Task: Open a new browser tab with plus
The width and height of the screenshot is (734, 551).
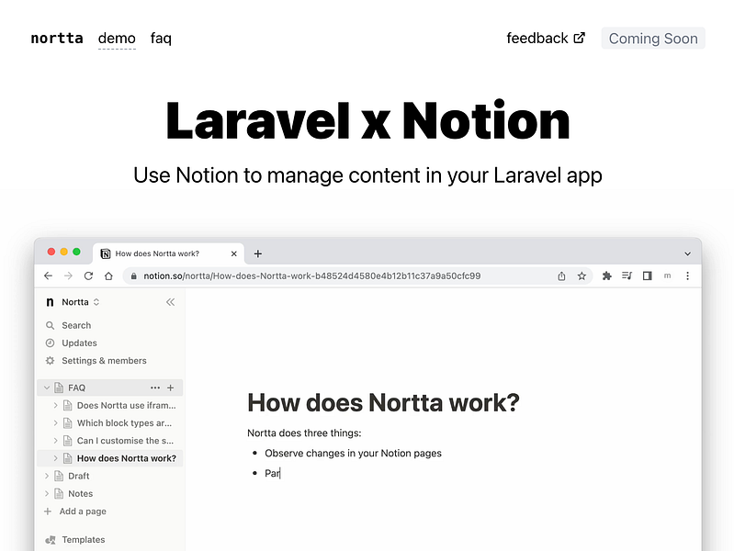Action: click(x=258, y=253)
